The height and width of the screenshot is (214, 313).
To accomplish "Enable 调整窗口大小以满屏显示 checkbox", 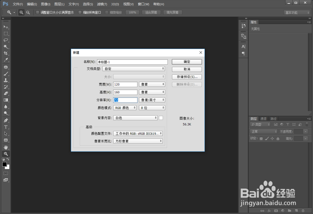I will [37, 12].
